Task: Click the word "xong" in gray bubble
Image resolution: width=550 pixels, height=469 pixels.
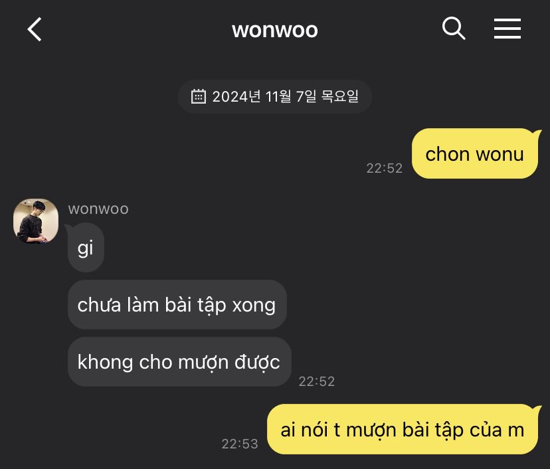Action: (254, 306)
